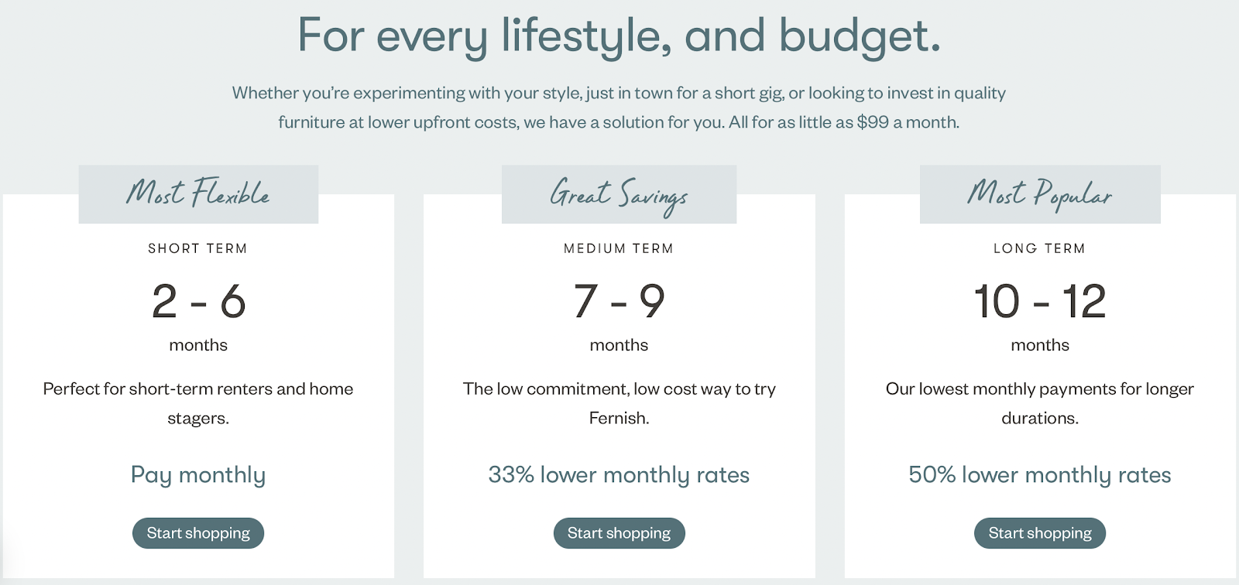Click the low commitment Fernish description

click(x=619, y=403)
